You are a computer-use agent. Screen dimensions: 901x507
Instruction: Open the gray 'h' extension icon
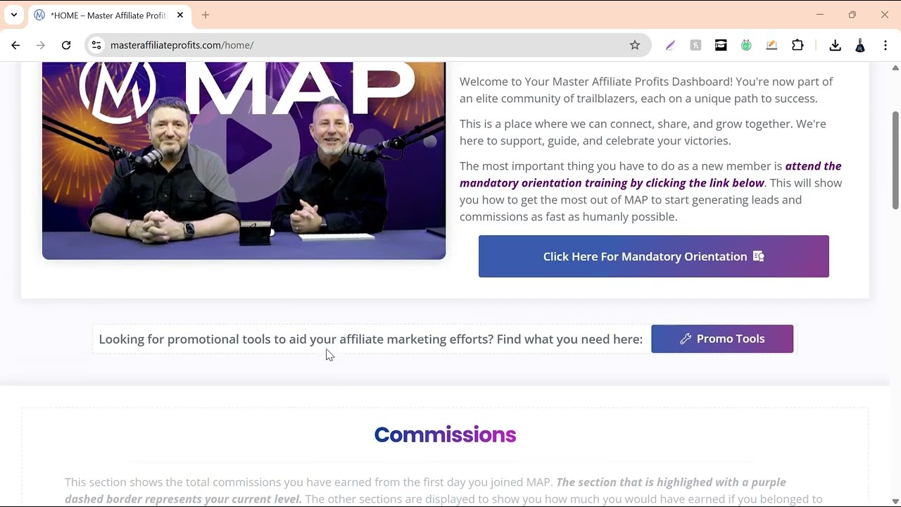[695, 45]
